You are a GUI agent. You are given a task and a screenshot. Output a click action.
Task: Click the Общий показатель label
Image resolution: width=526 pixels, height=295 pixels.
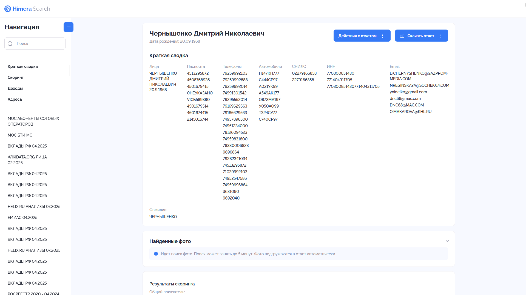pyautogui.click(x=167, y=292)
